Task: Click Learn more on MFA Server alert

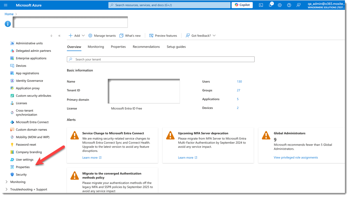Action: tap(188, 158)
